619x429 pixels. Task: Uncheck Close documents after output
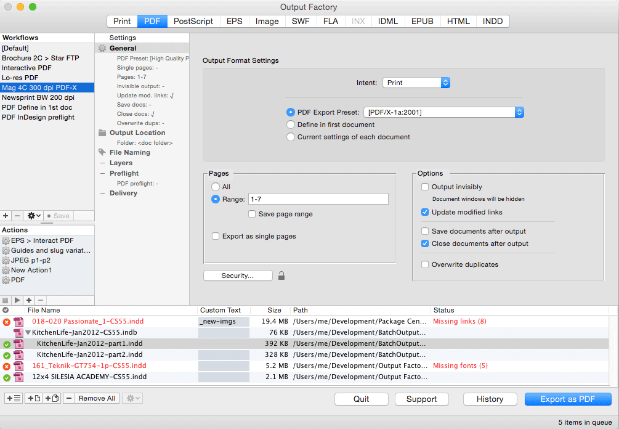click(x=425, y=243)
